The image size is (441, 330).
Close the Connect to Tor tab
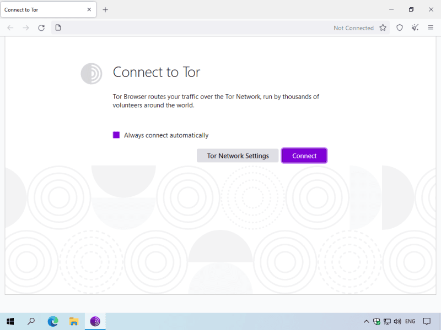(89, 10)
